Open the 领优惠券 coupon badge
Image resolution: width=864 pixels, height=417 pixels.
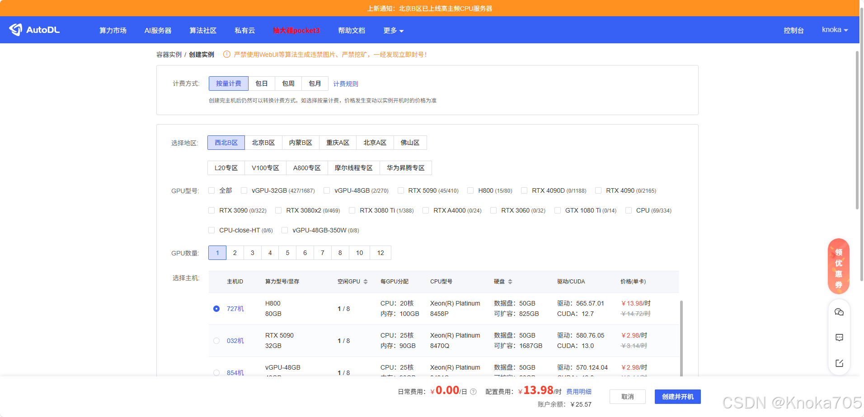point(839,266)
